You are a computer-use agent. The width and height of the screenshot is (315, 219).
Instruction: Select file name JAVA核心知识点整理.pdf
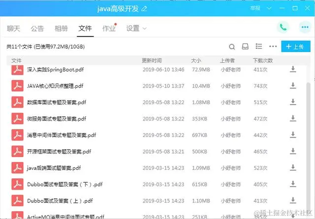[x=55, y=86]
